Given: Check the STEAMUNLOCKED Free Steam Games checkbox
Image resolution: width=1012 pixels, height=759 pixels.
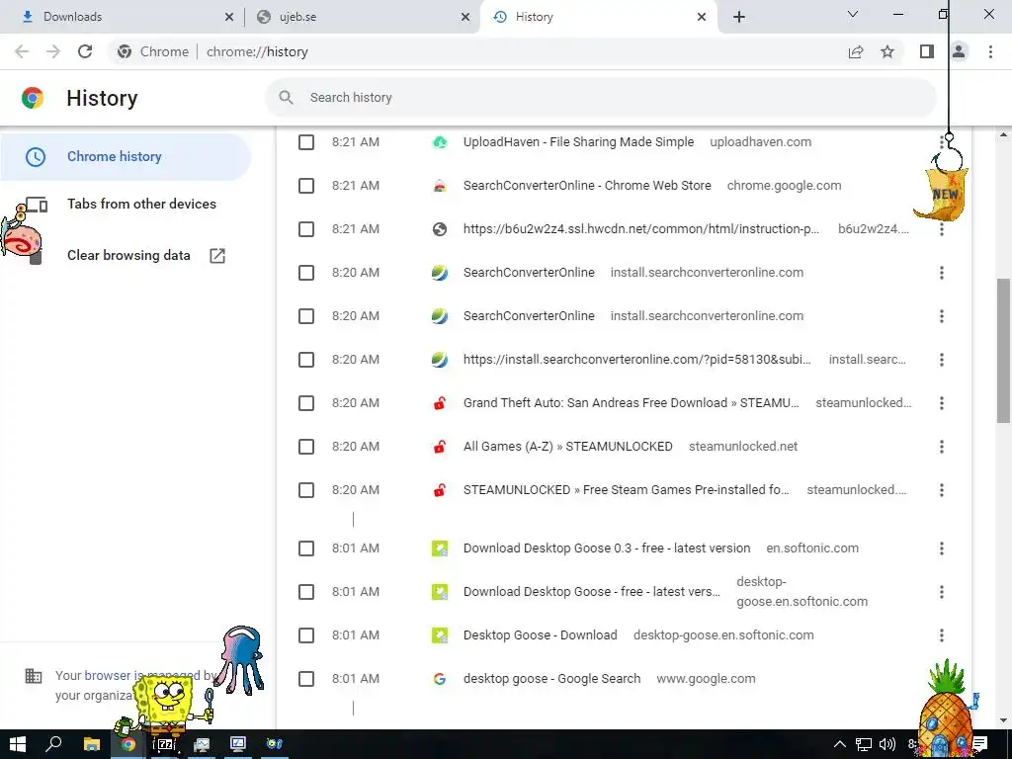Looking at the screenshot, I should [x=306, y=490].
